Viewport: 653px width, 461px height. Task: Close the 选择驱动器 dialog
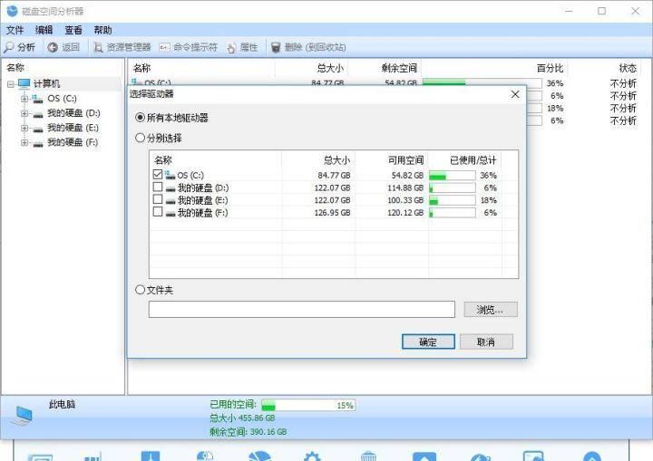click(515, 94)
